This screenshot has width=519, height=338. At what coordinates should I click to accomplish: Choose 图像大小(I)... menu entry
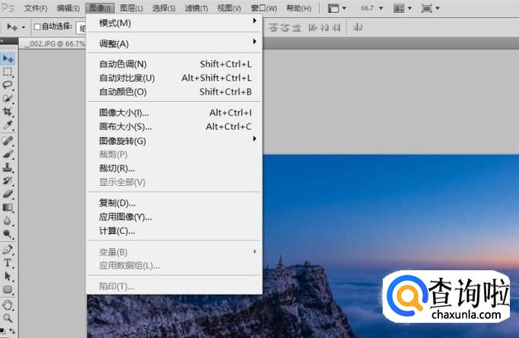pos(174,113)
